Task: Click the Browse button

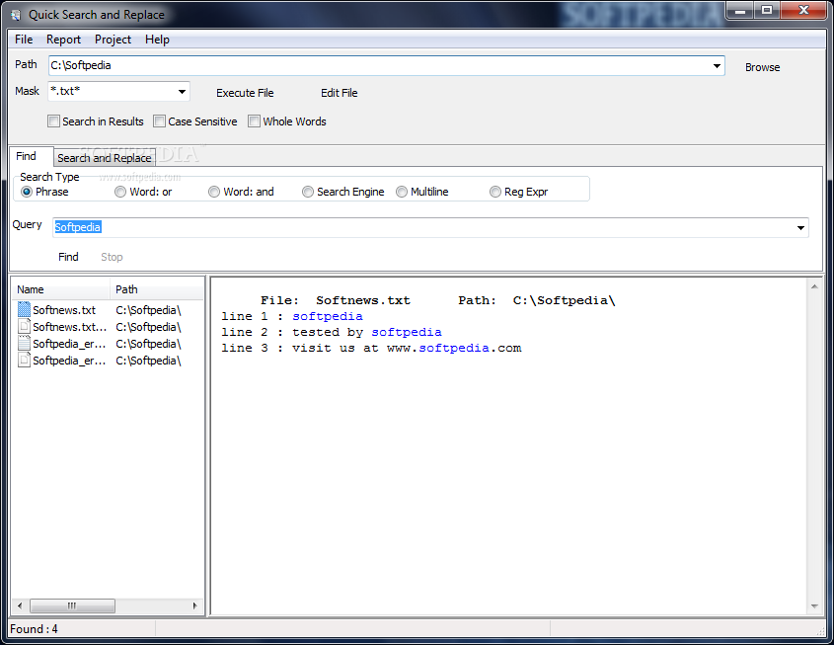Action: pyautogui.click(x=762, y=67)
